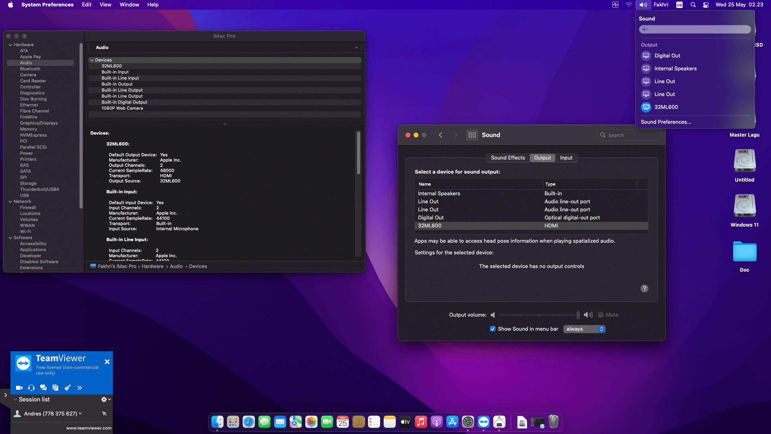This screenshot has height=434, width=771.
Task: Open Launchpad from the Dock
Action: point(233,422)
